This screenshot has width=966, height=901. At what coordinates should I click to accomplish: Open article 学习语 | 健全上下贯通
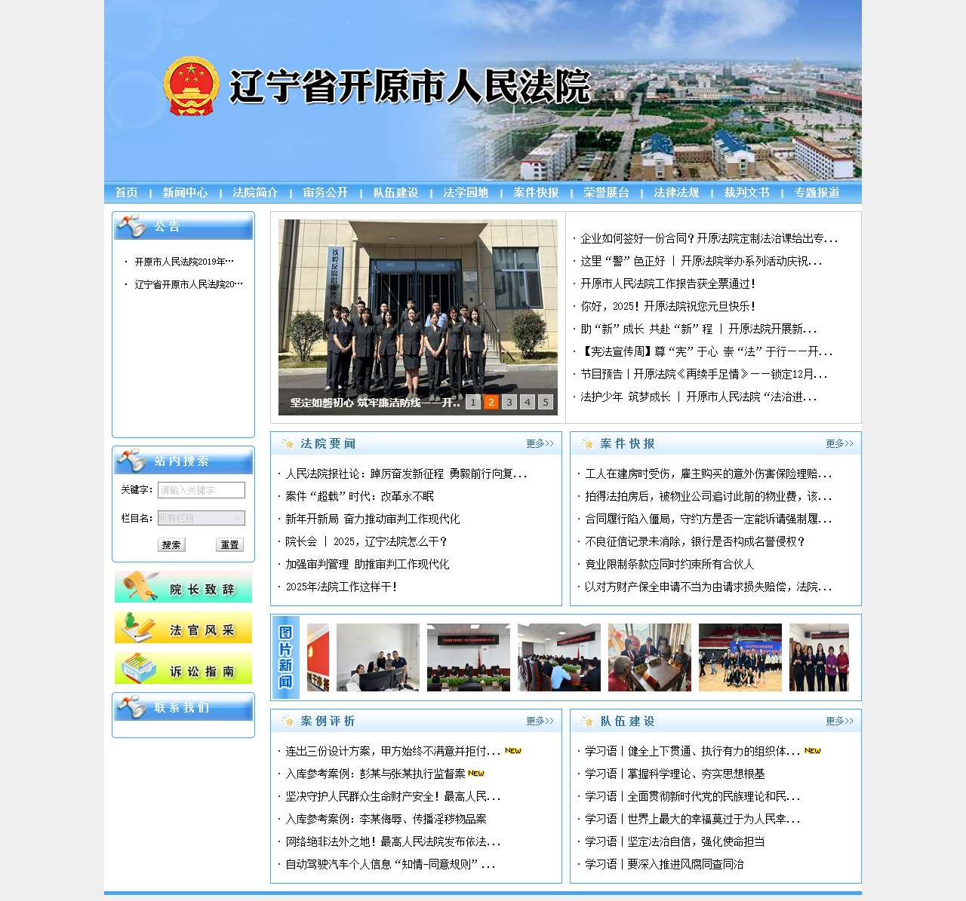point(692,751)
